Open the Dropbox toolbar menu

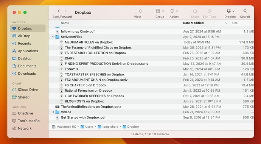pyautogui.click(x=230, y=11)
